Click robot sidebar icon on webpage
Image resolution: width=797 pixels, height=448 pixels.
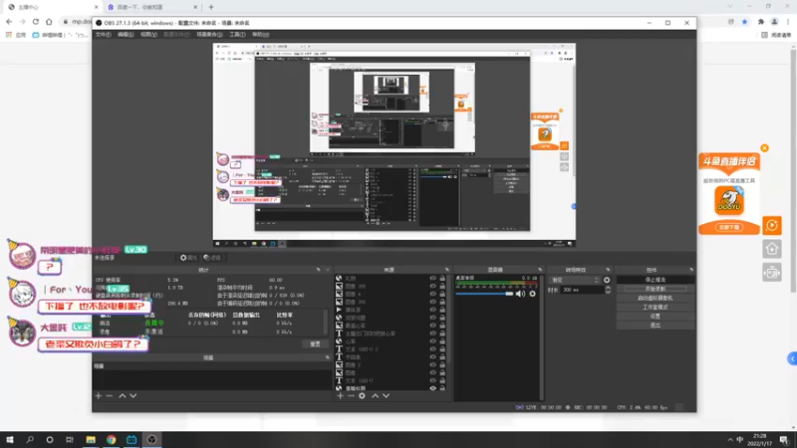tap(771, 273)
